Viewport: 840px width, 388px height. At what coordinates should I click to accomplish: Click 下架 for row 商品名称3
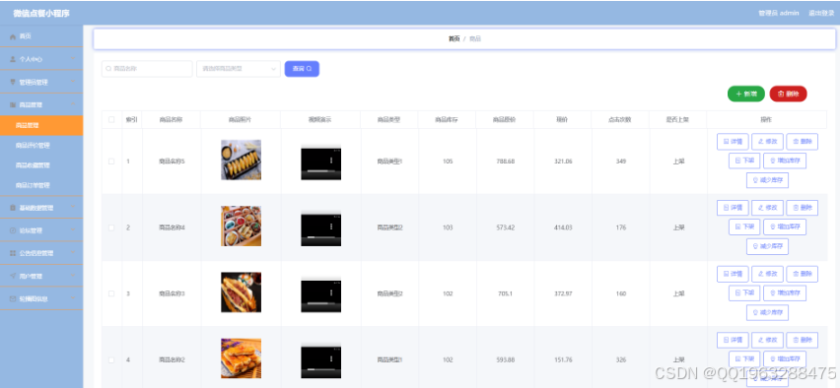tap(744, 292)
